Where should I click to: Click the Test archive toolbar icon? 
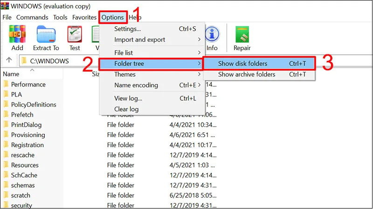click(75, 34)
